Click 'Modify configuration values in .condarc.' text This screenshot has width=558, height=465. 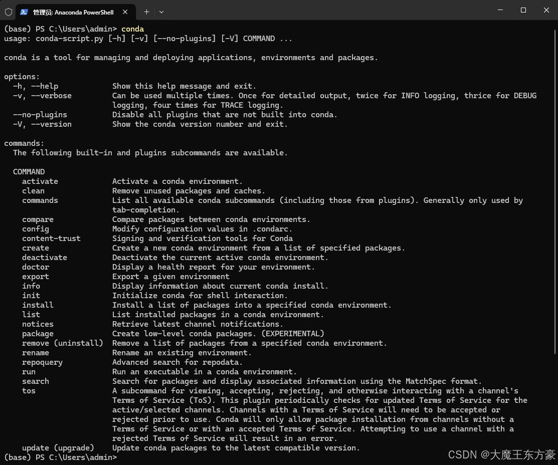pyautogui.click(x=202, y=229)
